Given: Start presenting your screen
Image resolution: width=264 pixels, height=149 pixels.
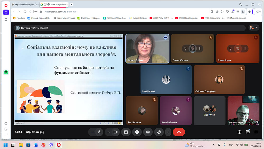Looking at the screenshot, I should (x=126, y=132).
